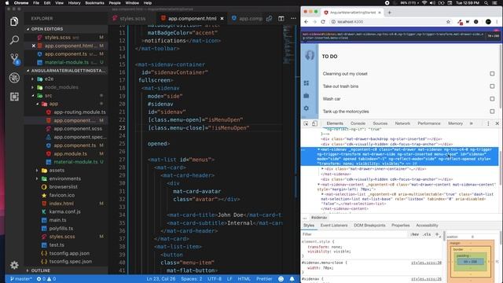Open the Accessibility pane tab
Viewport: 503px width, 283px height.
(427, 226)
